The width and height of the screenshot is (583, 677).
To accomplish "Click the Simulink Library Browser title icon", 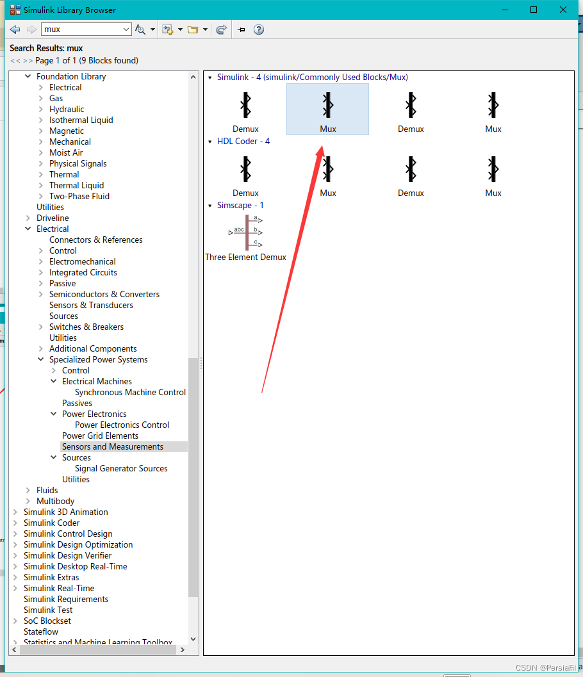I will pos(15,10).
